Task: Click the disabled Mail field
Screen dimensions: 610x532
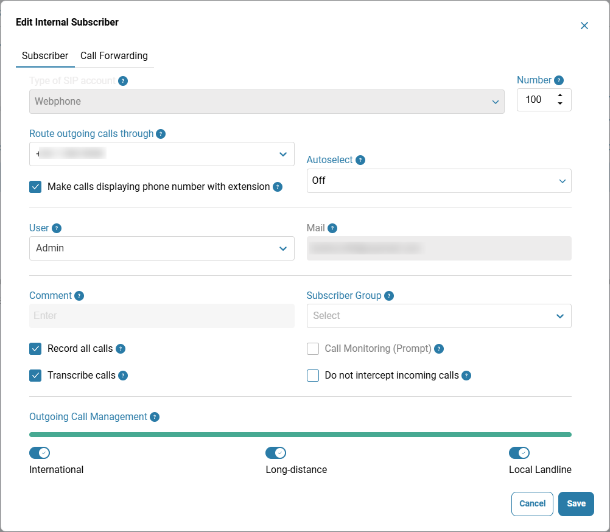Action: pyautogui.click(x=439, y=248)
